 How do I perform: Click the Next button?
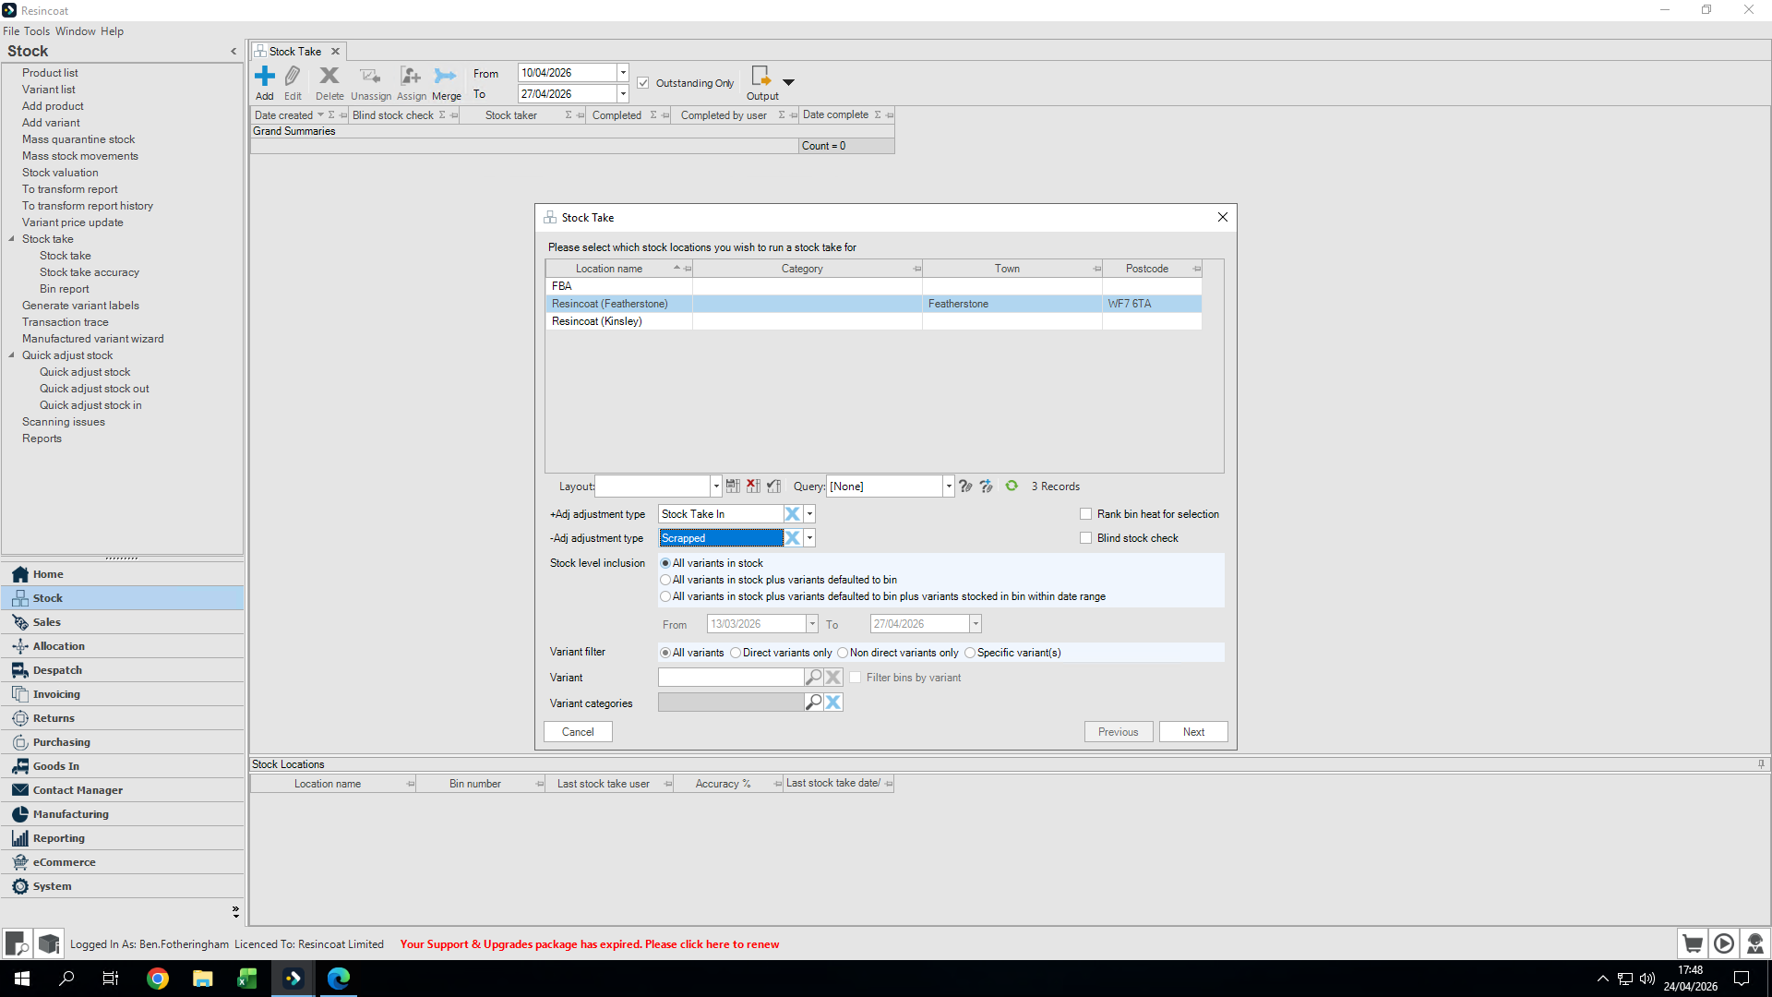pyautogui.click(x=1193, y=732)
